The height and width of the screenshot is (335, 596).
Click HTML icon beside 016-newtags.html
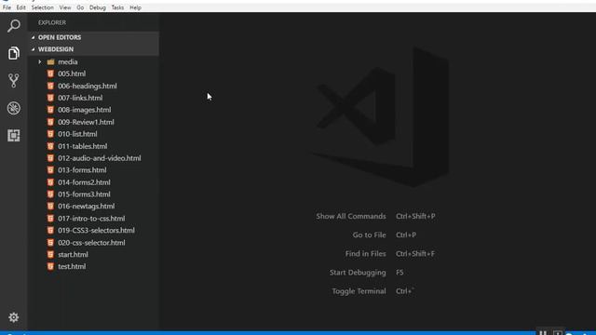pos(50,206)
